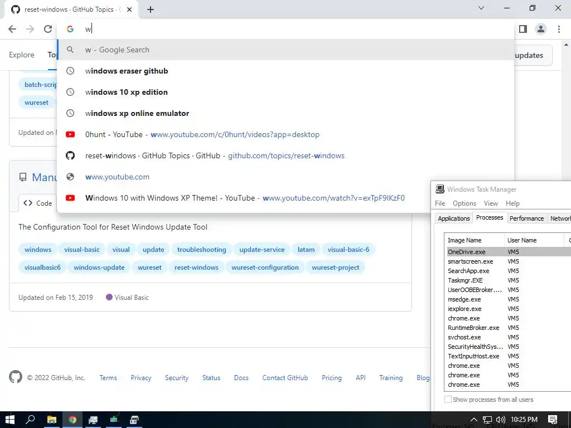Viewport: 571px width, 428px height.
Task: Click the 'wureset' topic tag in upper card
Action: (36, 103)
